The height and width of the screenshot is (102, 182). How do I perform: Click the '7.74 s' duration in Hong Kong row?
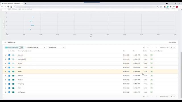[145, 84]
